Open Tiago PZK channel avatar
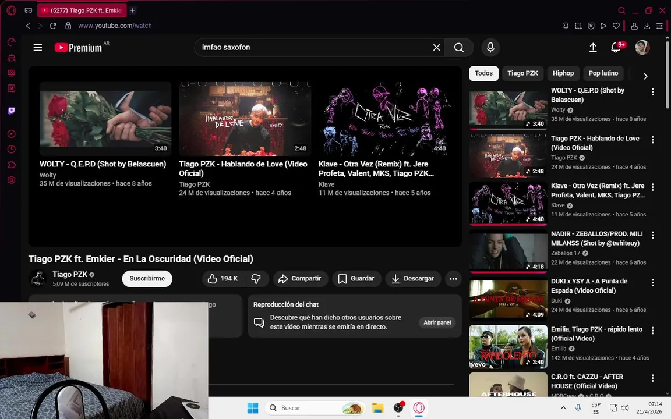671x419 pixels. coord(37,279)
